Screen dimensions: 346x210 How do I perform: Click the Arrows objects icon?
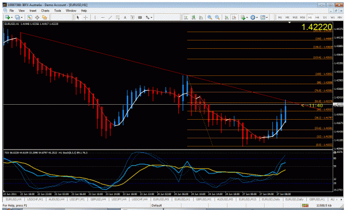point(147,17)
